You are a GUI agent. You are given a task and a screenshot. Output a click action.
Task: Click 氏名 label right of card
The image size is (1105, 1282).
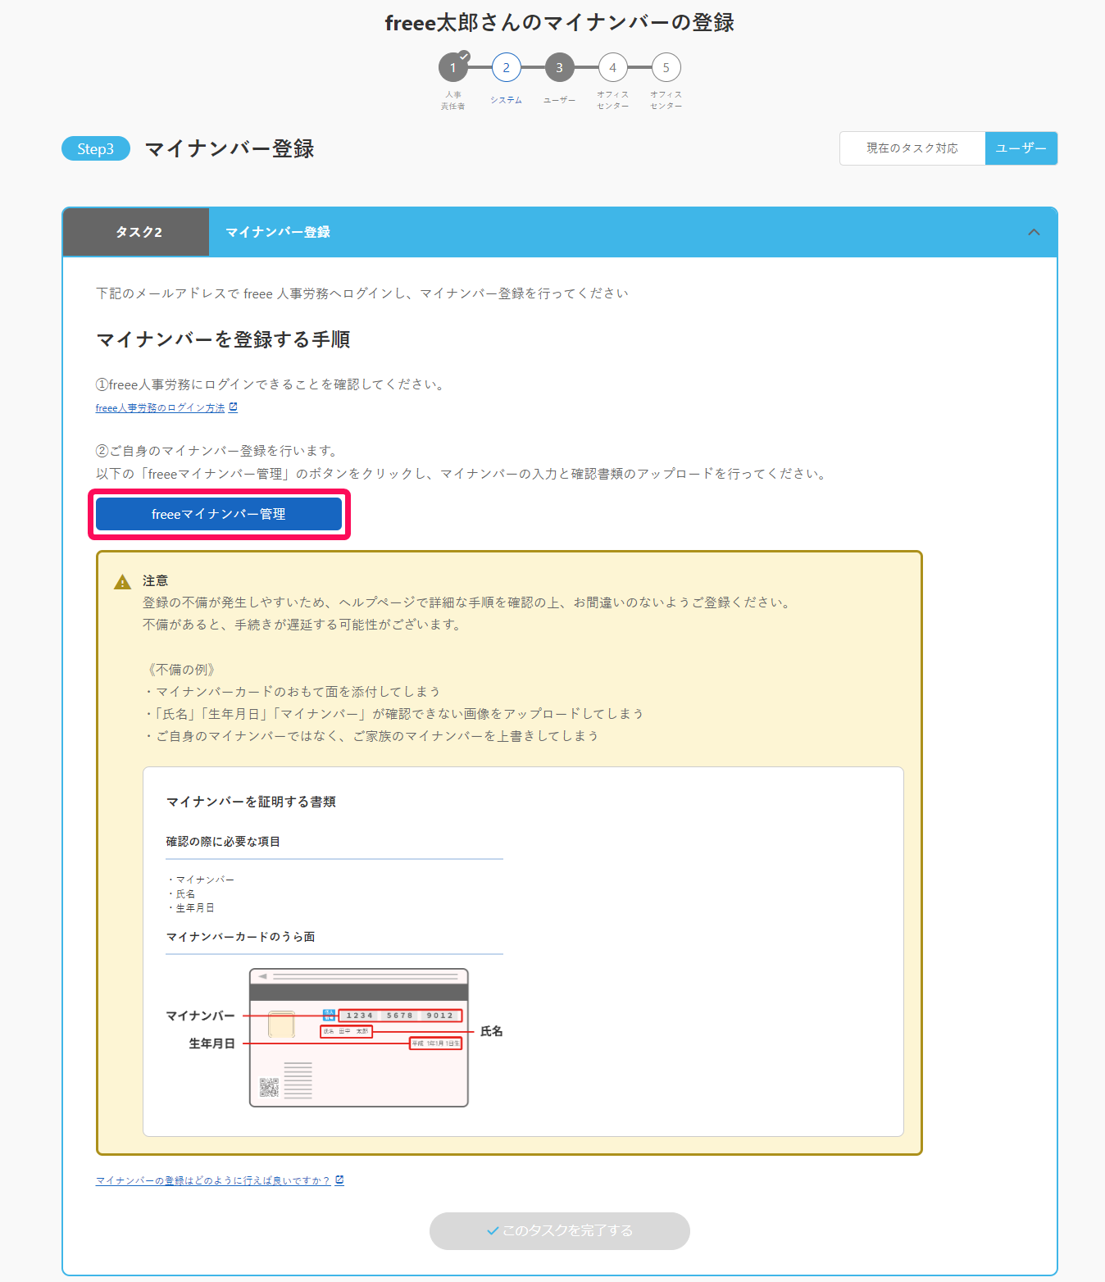(491, 1031)
